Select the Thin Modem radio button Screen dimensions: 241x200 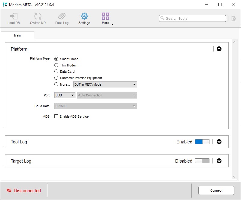point(56,65)
